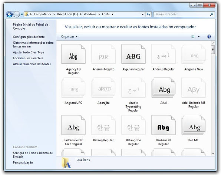Screen dimensions: 221x175
Task: Select the AngsanaUPC font family icon
Action: [73, 87]
